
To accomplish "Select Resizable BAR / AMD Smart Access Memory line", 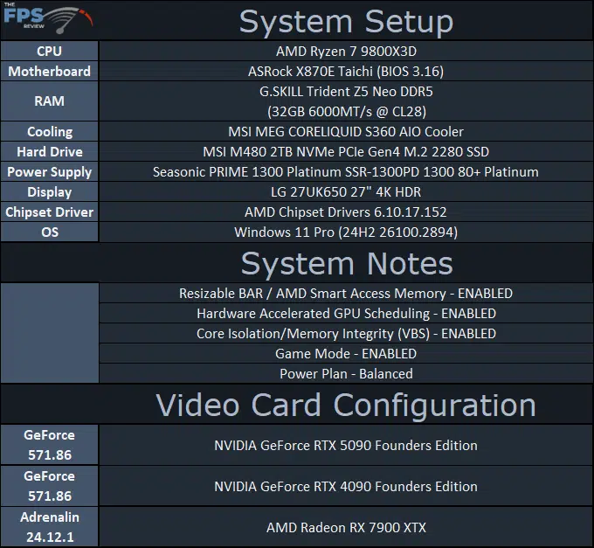I will 346,294.
